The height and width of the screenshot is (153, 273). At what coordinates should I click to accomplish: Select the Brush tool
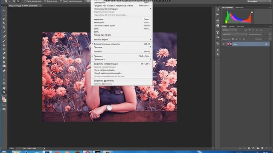click(x=4, y=40)
